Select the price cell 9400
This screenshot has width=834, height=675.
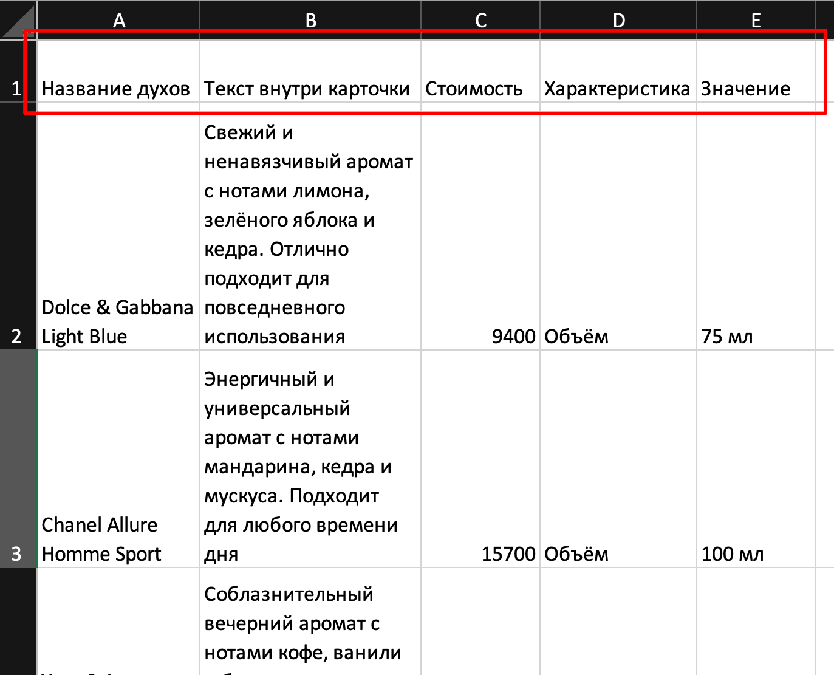pyautogui.click(x=480, y=226)
